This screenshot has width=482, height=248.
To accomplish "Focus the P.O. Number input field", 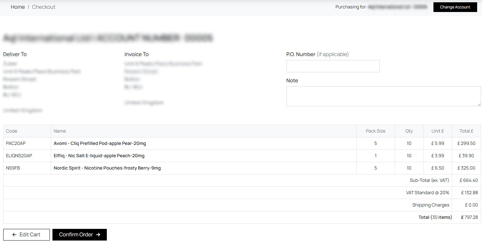I will (x=333, y=66).
